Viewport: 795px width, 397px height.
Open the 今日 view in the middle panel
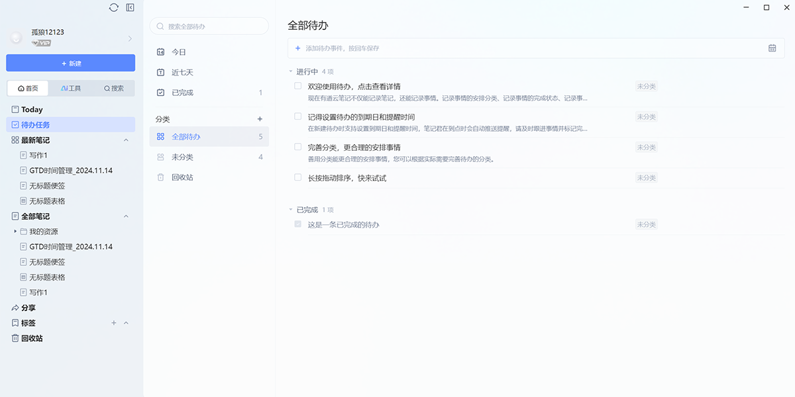pyautogui.click(x=176, y=51)
